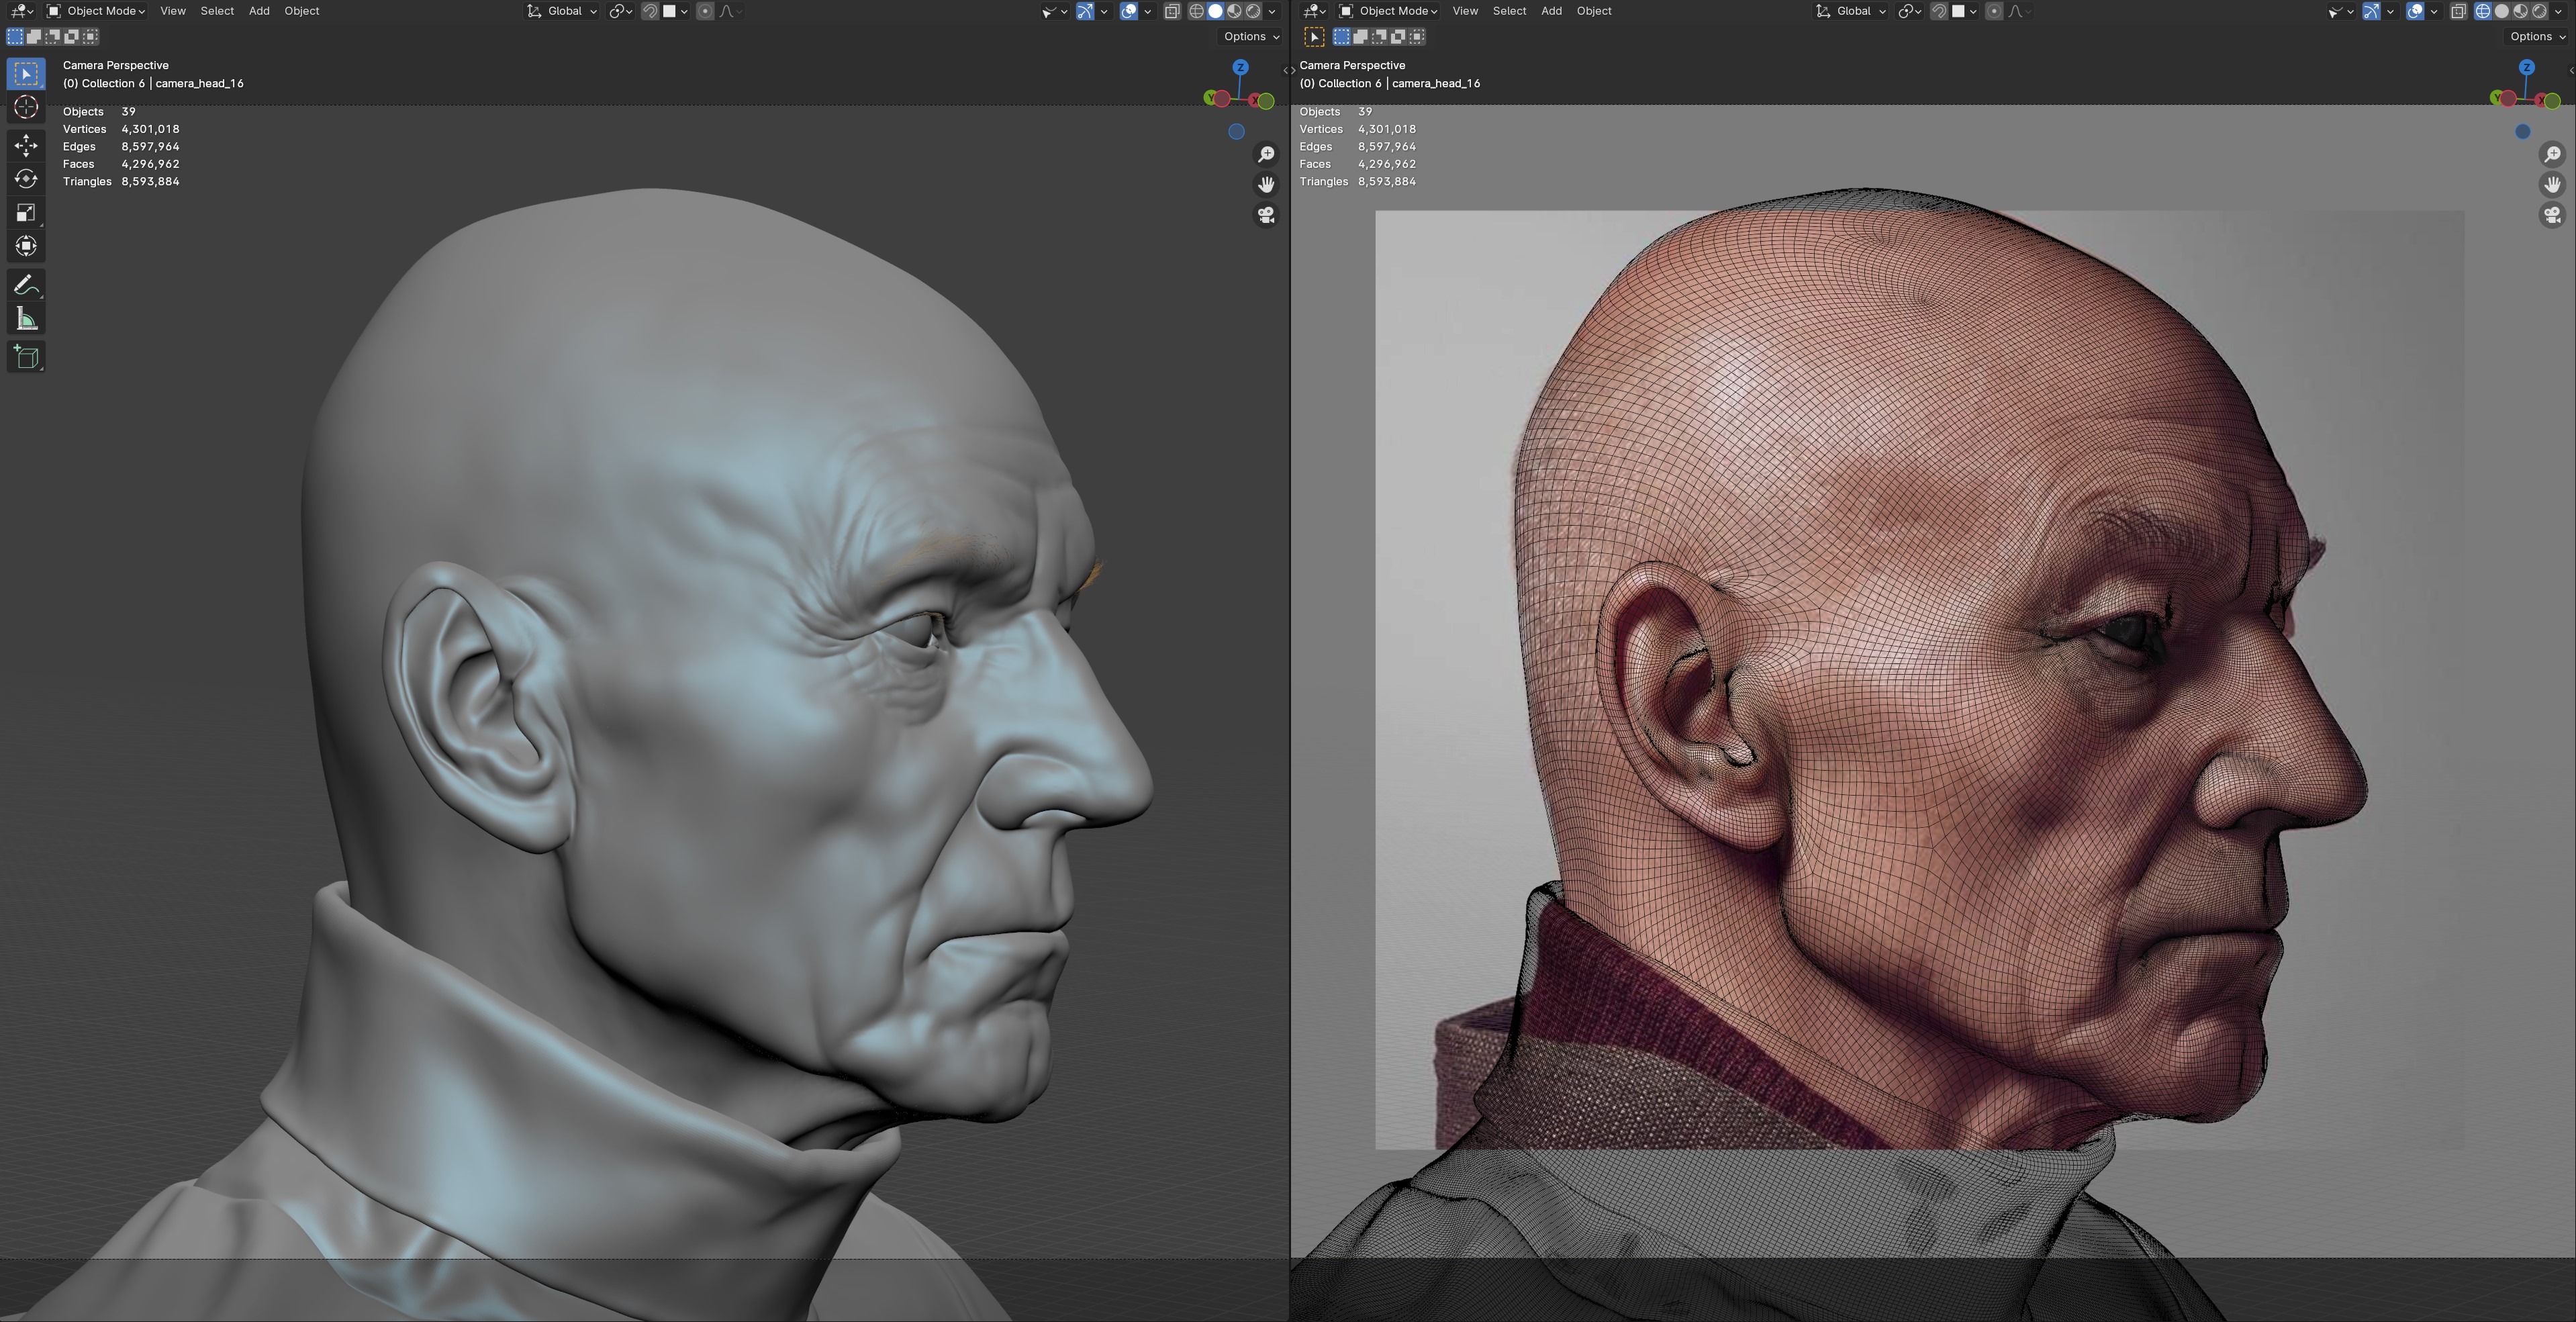Viewport: 2576px width, 1322px height.
Task: Toggle proportional editing in left viewport header
Action: click(x=705, y=11)
